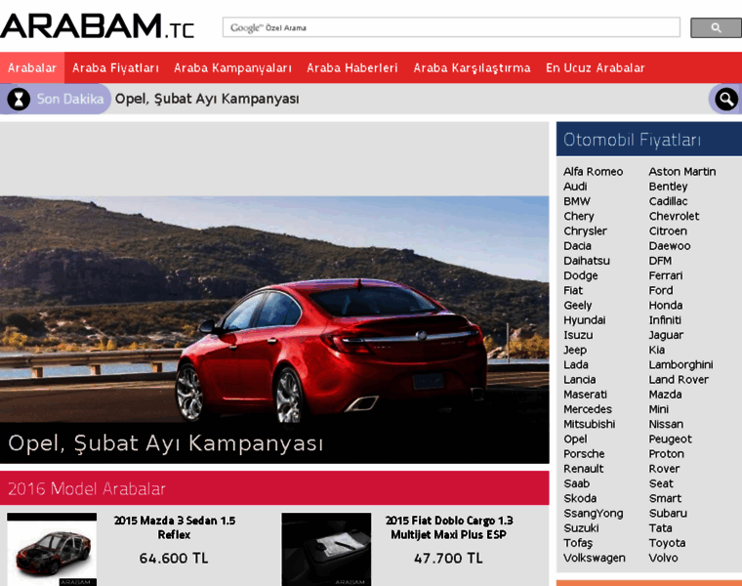The width and height of the screenshot is (742, 586).
Task: Open the Fiat Doblo Cargo thumbnail
Action: (x=326, y=550)
